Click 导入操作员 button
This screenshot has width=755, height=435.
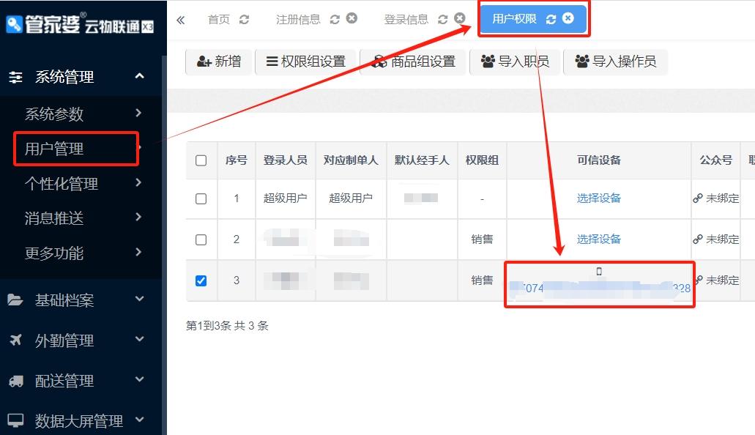[615, 62]
